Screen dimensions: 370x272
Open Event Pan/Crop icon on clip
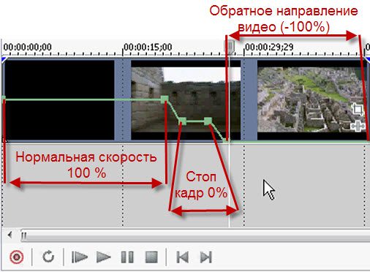pyautogui.click(x=358, y=109)
